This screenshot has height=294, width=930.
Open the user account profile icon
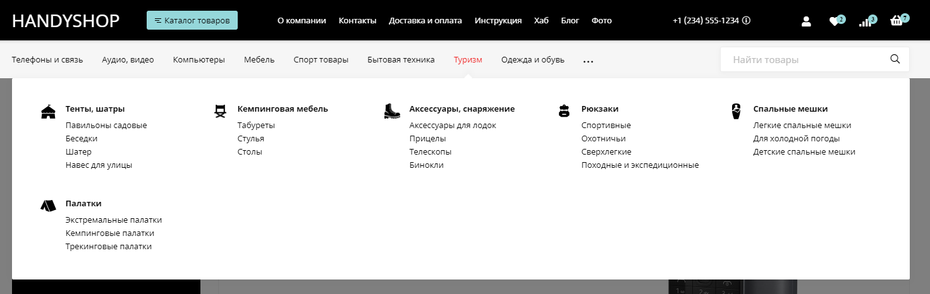(x=806, y=21)
